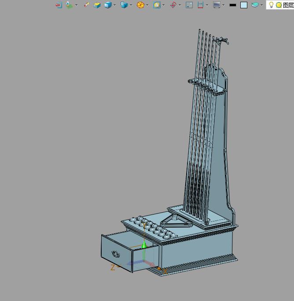The height and width of the screenshot is (301, 294).
Task: Expand the view orientation dropdown arrow
Action: coord(131,5)
